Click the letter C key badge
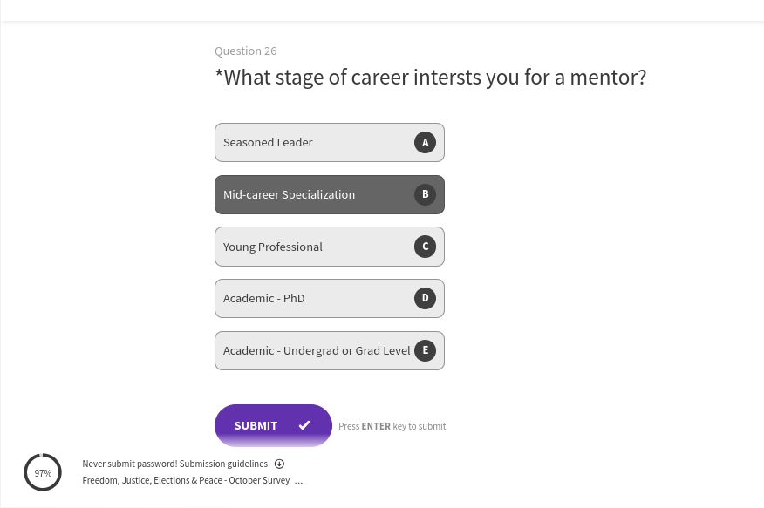The image size is (764, 508). point(425,247)
